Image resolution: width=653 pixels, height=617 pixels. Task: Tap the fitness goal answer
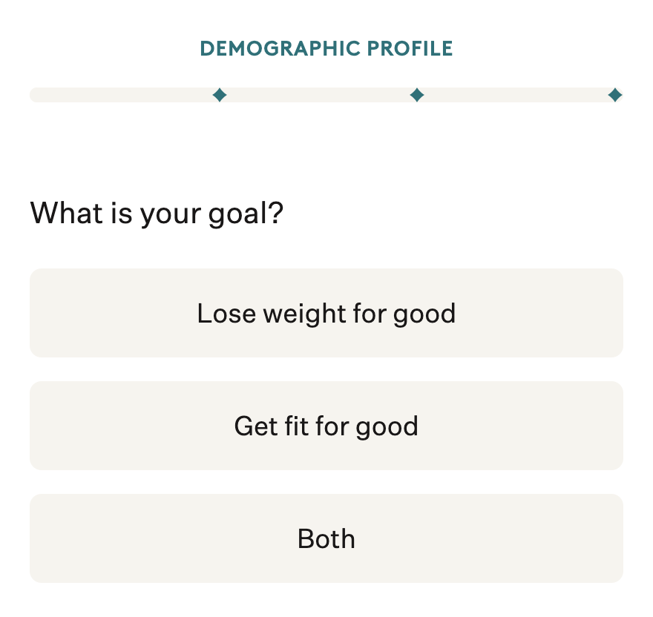[x=326, y=426]
